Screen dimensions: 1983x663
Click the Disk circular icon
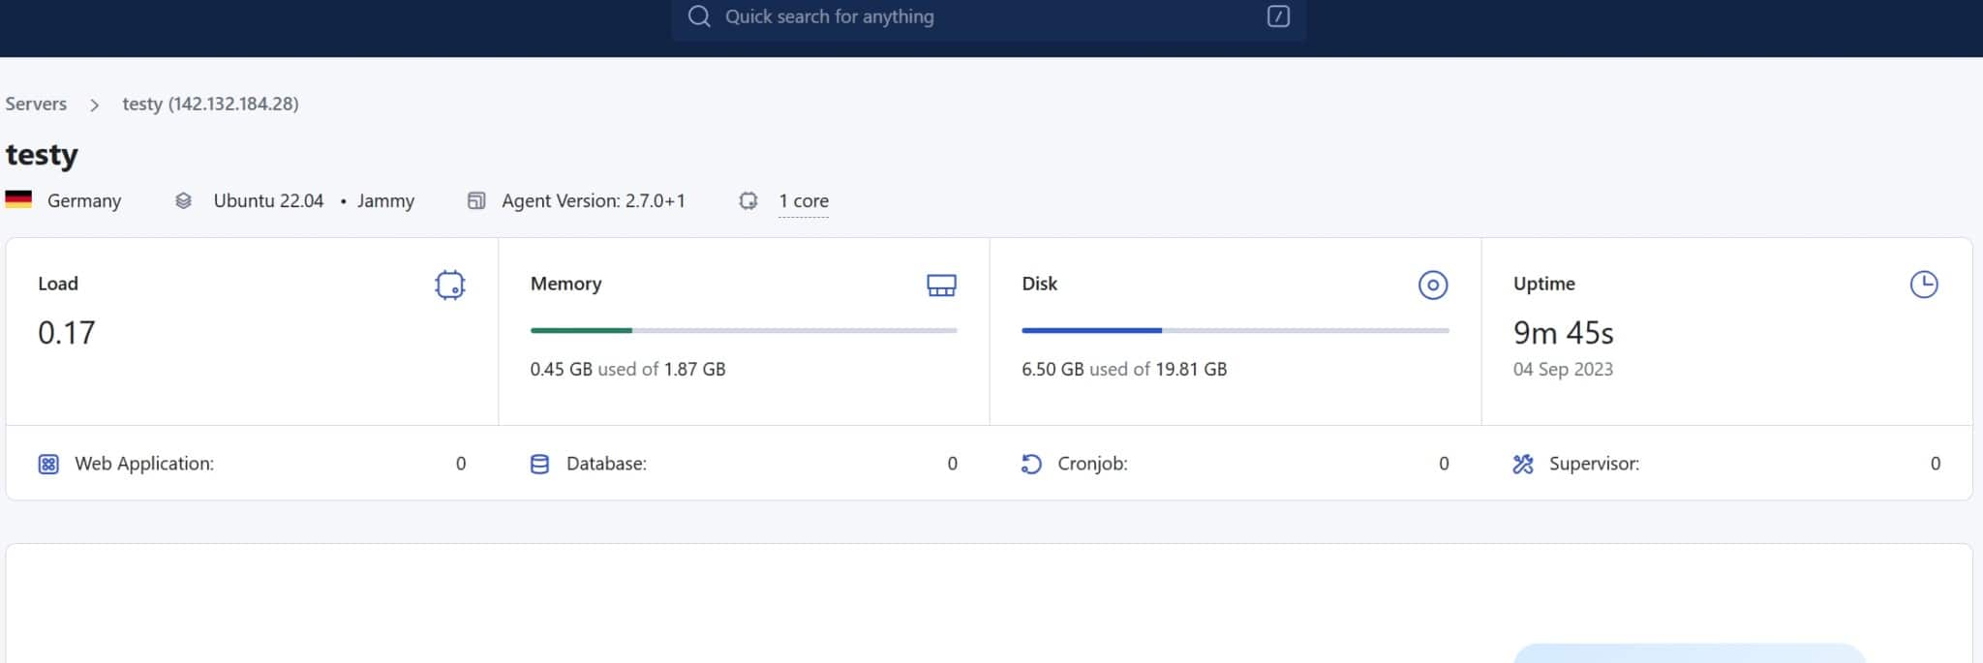tap(1432, 285)
